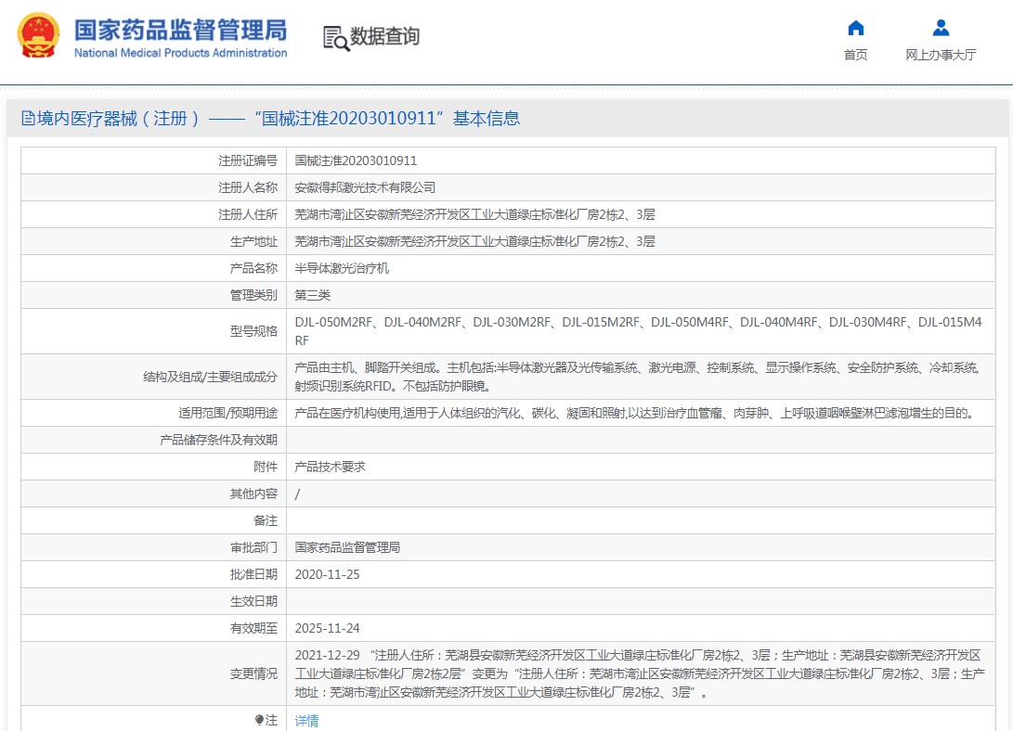Open the 详情 link
This screenshot has width=1013, height=731.
[307, 720]
